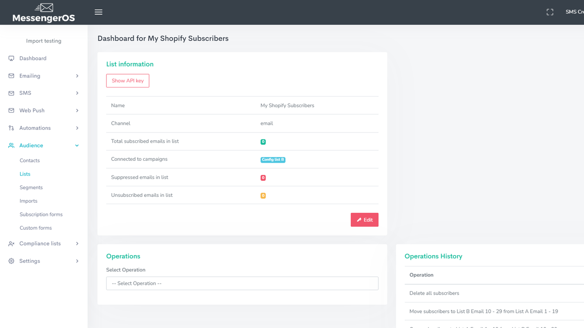Click the red Edit button
This screenshot has height=328, width=584.
(x=365, y=220)
